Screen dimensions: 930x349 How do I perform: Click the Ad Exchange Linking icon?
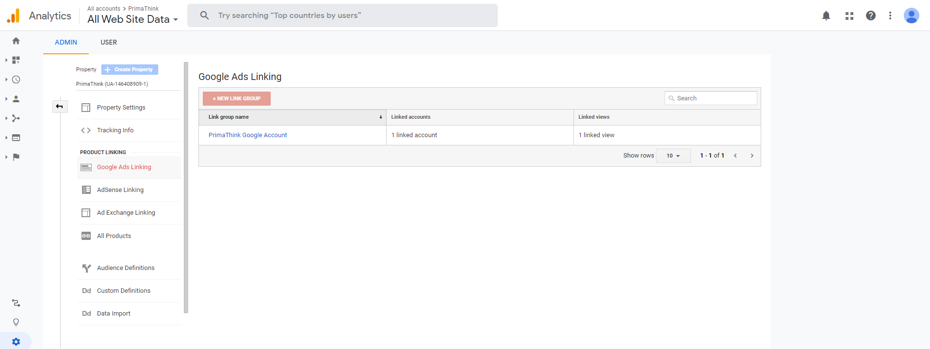tap(86, 213)
